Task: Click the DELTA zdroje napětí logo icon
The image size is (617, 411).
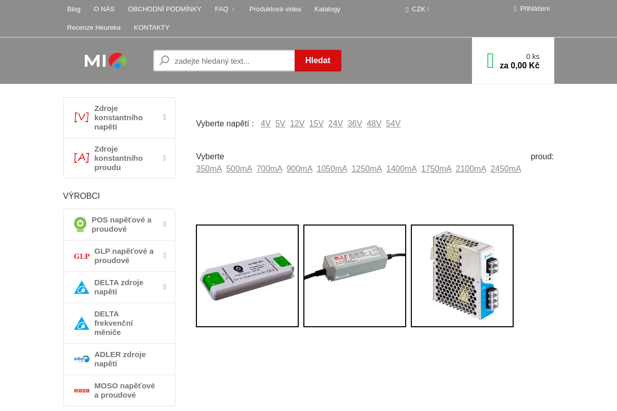Action: click(81, 287)
